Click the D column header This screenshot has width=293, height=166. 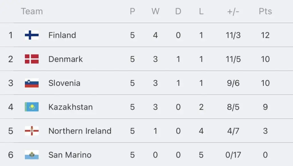tap(178, 11)
